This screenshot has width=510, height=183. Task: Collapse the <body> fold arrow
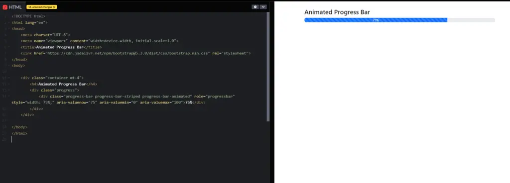click(x=9, y=66)
